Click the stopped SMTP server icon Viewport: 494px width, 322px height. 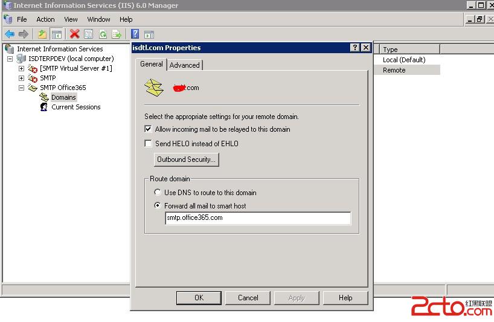tap(33, 78)
